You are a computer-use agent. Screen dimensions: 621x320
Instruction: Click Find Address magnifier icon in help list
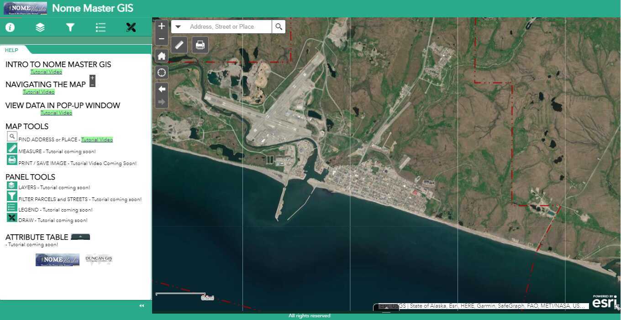coord(12,136)
